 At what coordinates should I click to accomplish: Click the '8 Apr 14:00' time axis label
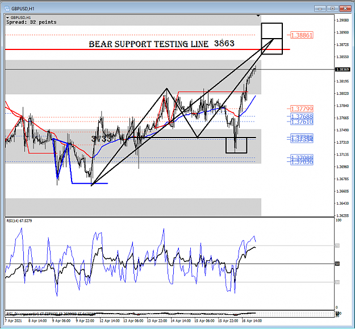click(x=37, y=321)
